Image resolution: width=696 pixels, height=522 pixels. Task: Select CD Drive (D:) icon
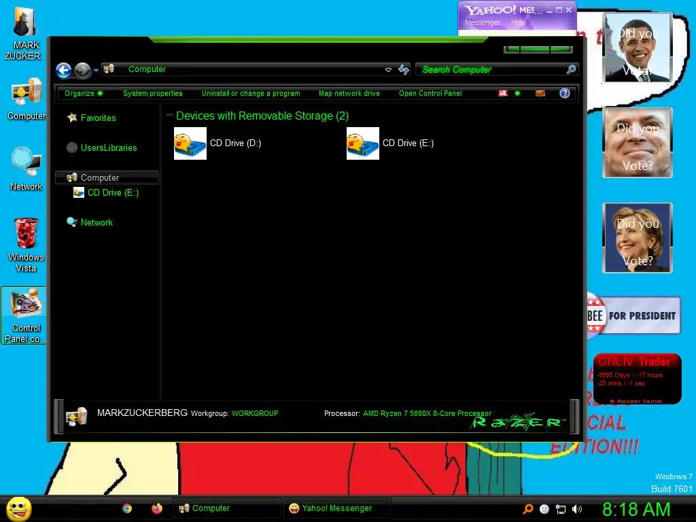pos(190,143)
